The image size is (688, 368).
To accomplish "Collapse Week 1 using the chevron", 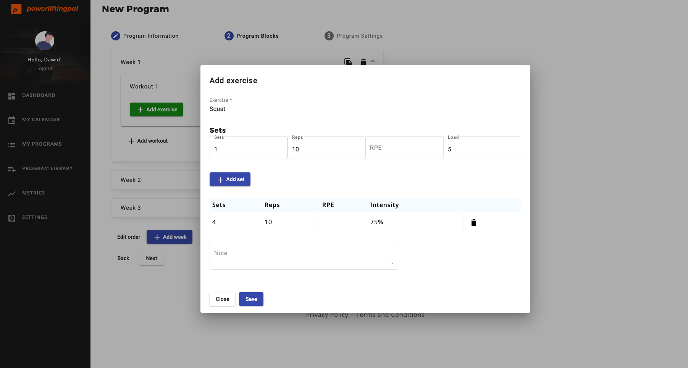I will coord(373,61).
